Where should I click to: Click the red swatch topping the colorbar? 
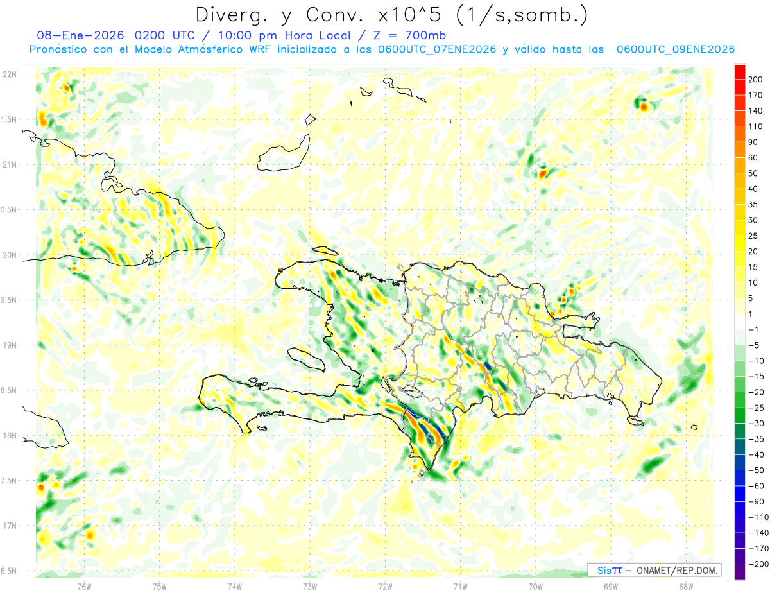pos(740,72)
